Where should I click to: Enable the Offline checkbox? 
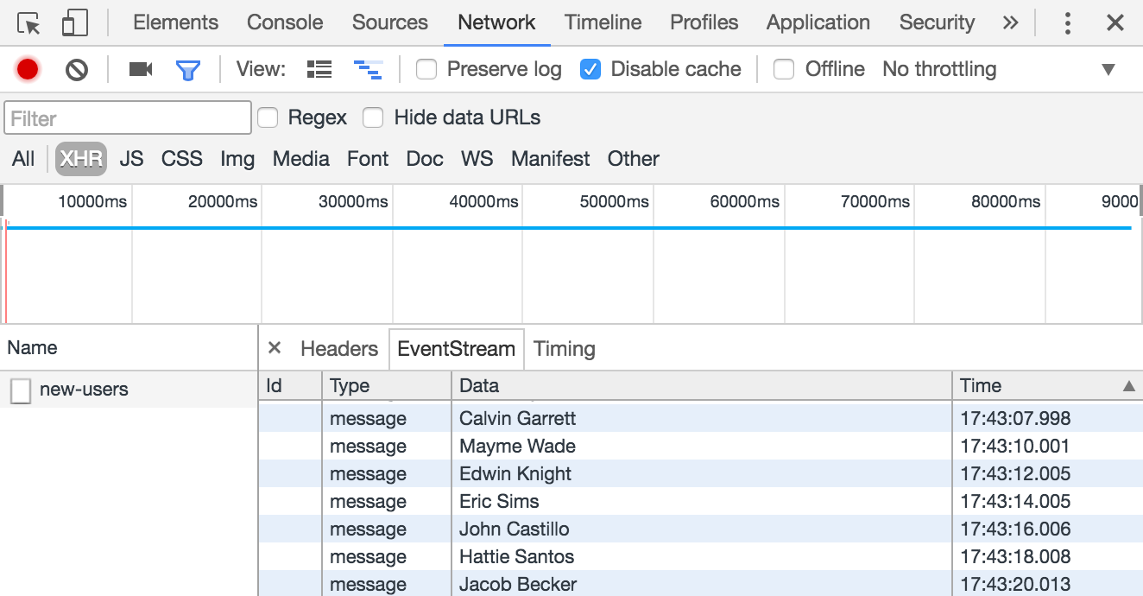784,70
